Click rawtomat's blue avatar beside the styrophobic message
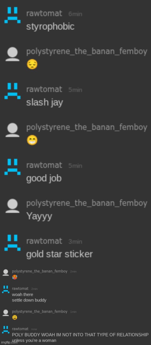This screenshot has height=345, width=151. [12, 15]
